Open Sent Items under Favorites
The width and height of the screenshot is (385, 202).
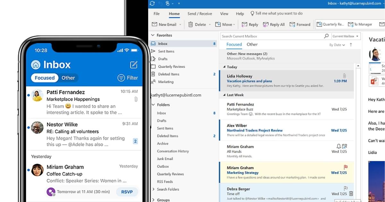(x=166, y=51)
